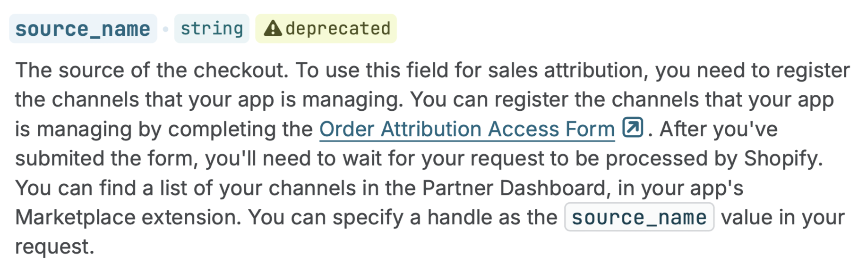Open the Order Attribution Access Form link
Image resolution: width=867 pixels, height=271 pixels.
[x=467, y=129]
